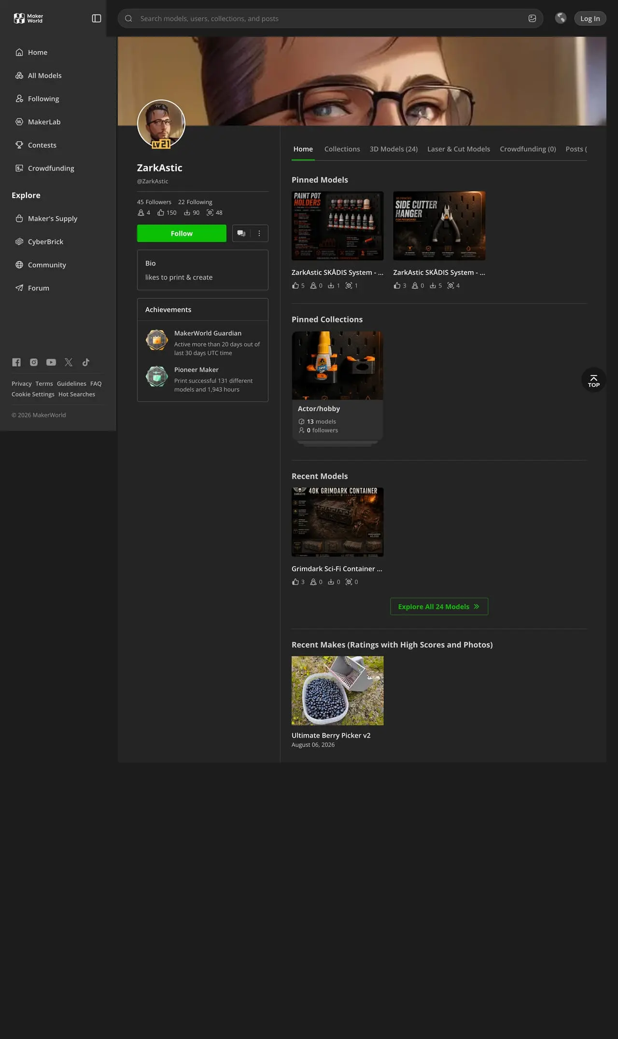Like the Grimdark Sci-Fi Container model
The width and height of the screenshot is (618, 1039).
coord(295,582)
